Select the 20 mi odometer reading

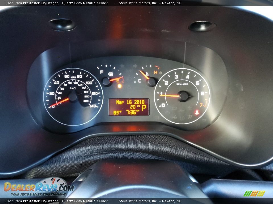pyautogui.click(x=135, y=107)
